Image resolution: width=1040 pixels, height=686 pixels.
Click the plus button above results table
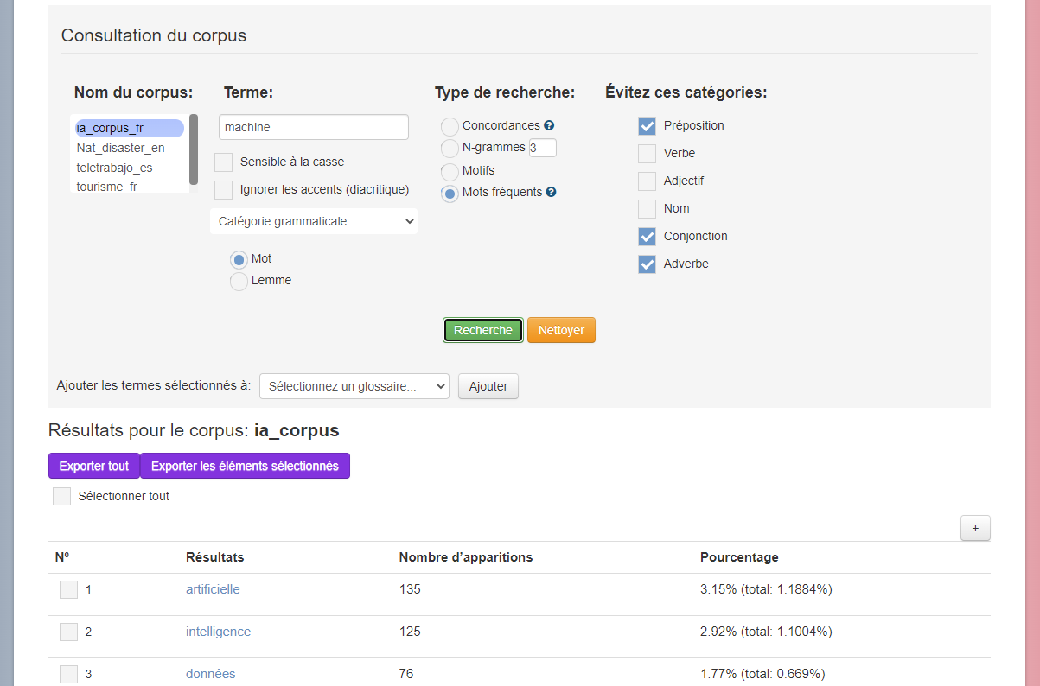point(975,528)
